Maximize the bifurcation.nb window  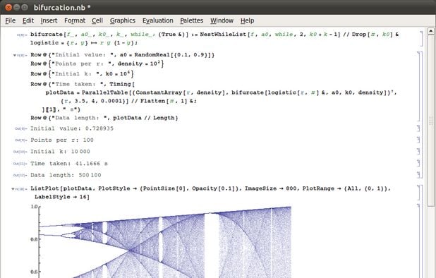click(25, 7)
